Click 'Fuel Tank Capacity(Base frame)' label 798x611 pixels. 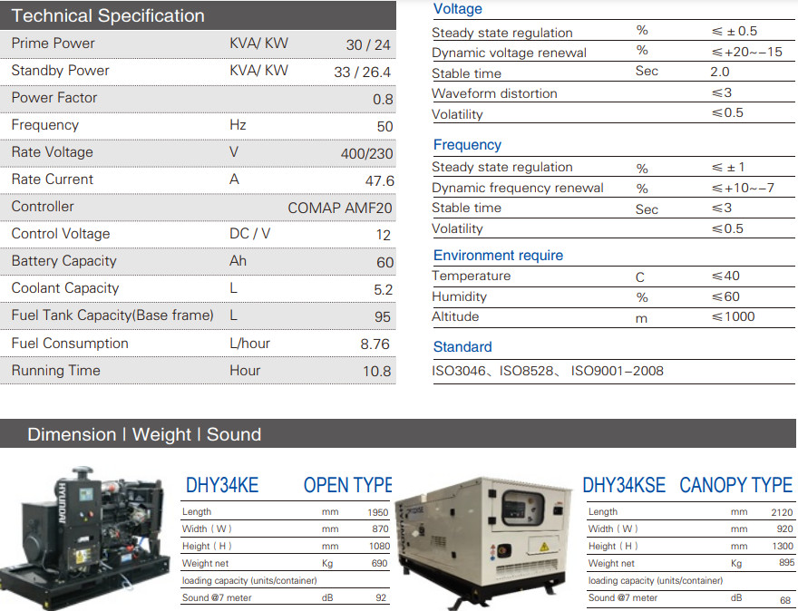click(112, 315)
